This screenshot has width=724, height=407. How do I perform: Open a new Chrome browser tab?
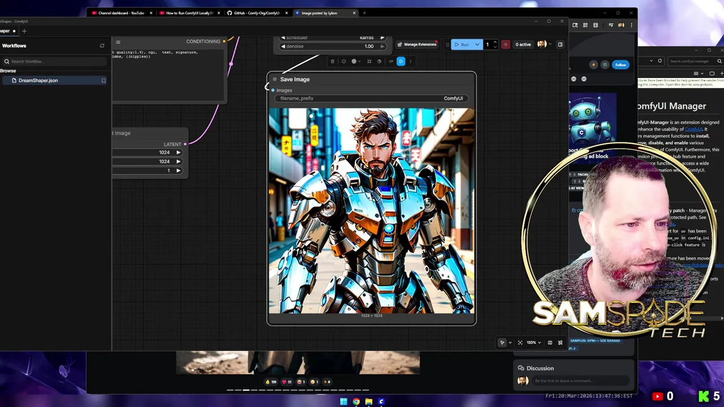pyautogui.click(x=364, y=13)
